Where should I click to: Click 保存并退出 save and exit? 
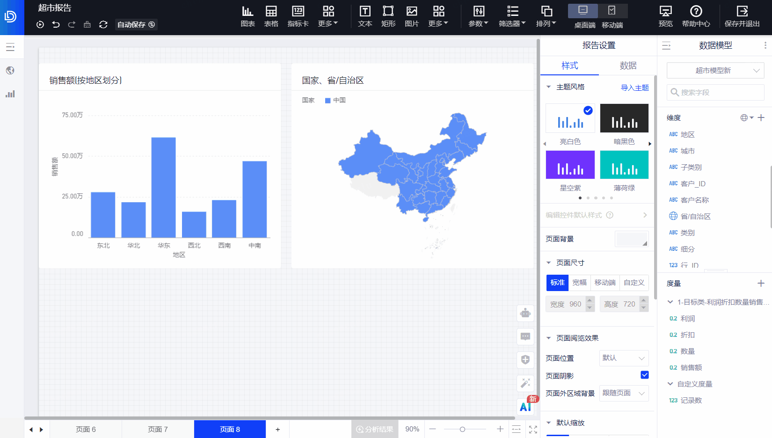click(742, 16)
